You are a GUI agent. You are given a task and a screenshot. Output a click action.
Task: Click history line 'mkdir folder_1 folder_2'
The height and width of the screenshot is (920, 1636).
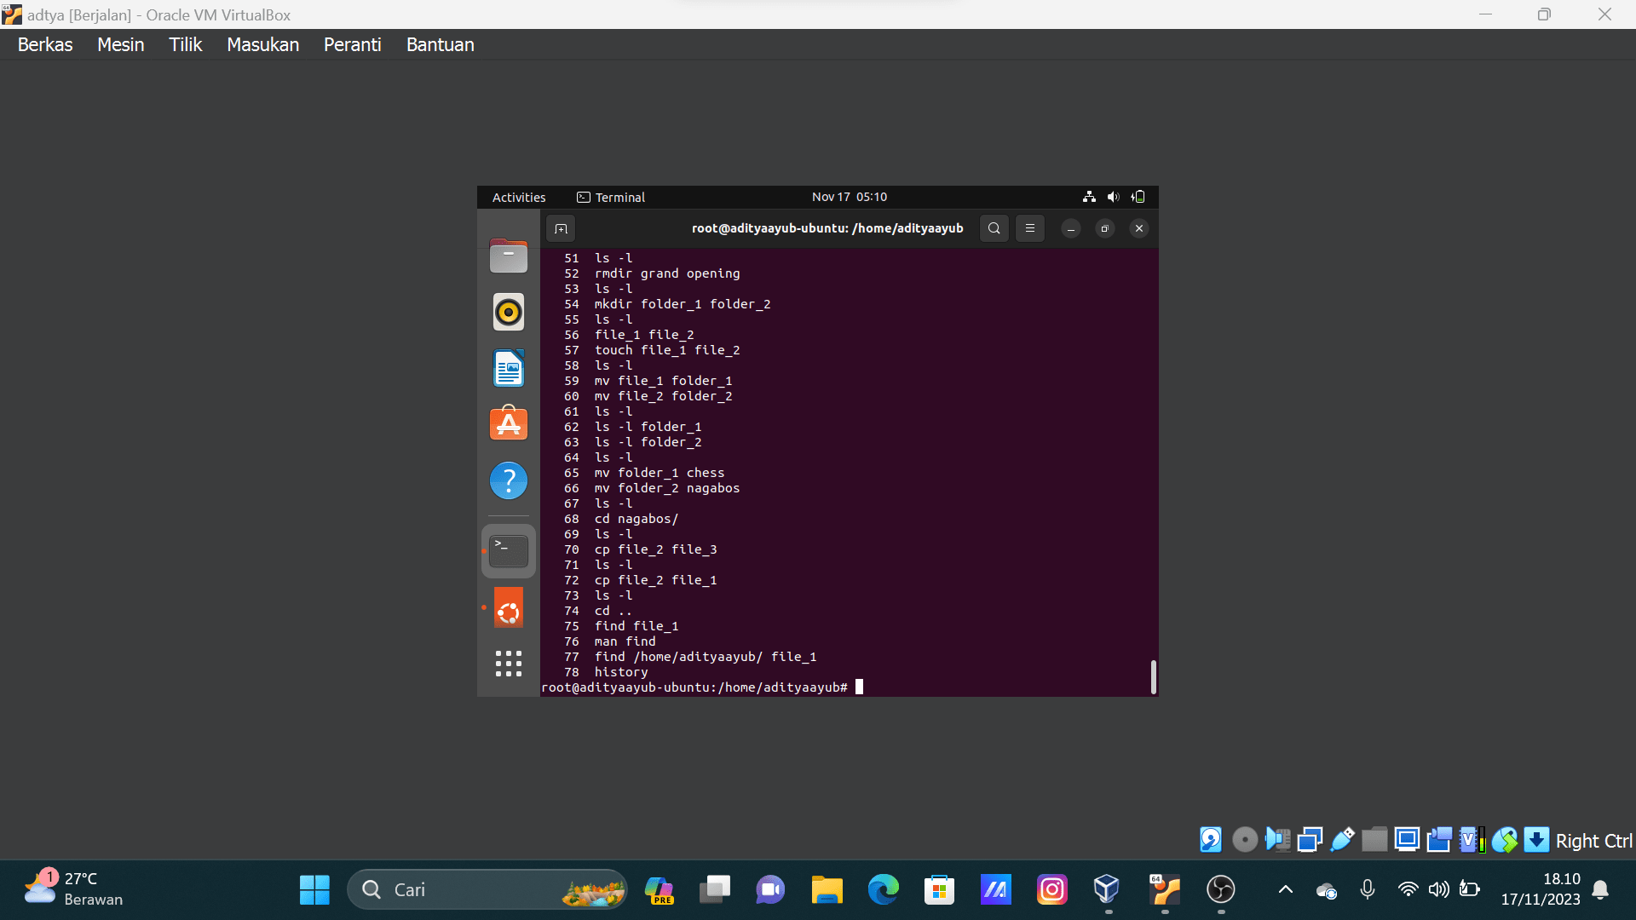(683, 304)
